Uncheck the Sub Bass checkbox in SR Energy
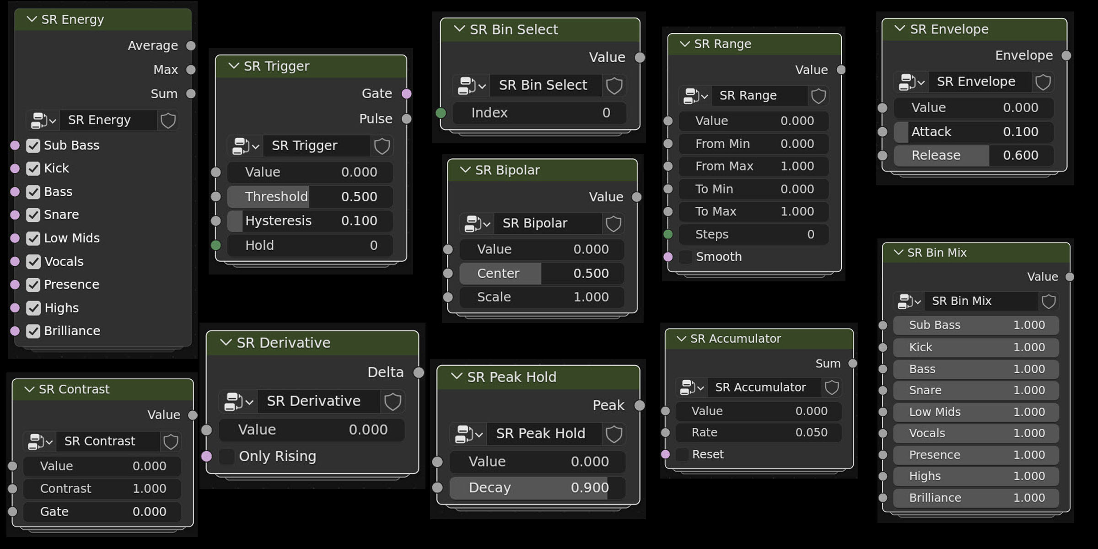 pos(33,146)
